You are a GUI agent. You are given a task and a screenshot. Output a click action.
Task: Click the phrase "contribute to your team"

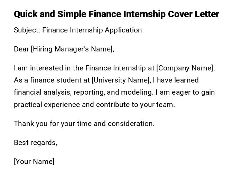pos(135,105)
